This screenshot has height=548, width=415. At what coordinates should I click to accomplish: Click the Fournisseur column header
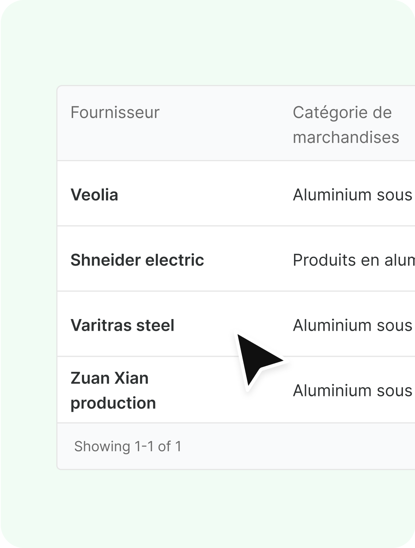click(x=115, y=112)
